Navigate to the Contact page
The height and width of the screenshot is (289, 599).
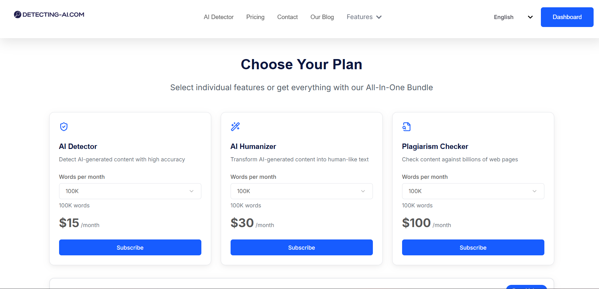287,17
